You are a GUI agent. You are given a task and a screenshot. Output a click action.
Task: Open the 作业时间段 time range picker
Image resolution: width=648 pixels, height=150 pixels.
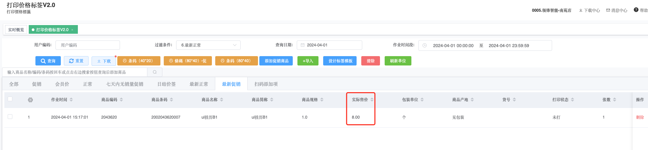click(485, 45)
